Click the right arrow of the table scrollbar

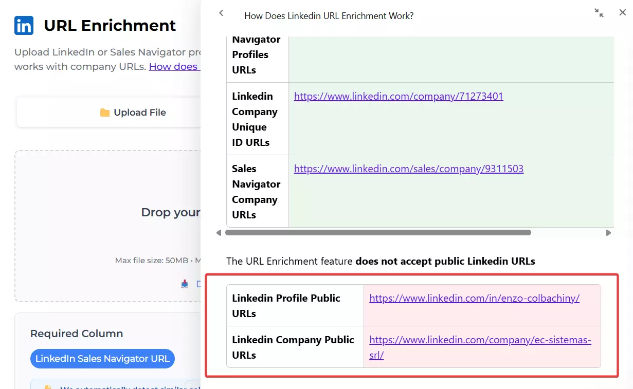tap(609, 233)
